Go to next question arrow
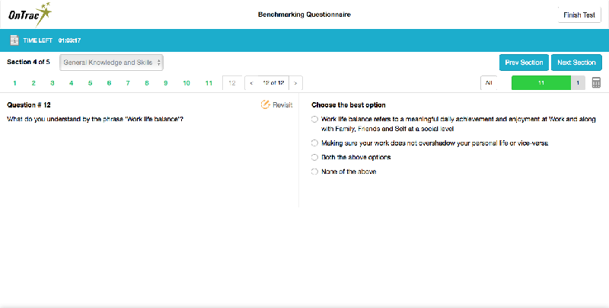The image size is (609, 308). point(295,82)
